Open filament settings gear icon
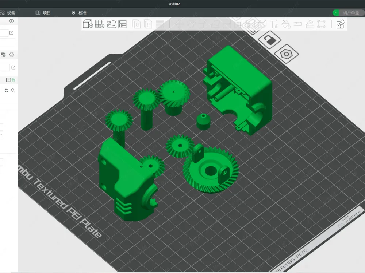Image resolution: width=365 pixels, height=273 pixels. (x=11, y=55)
